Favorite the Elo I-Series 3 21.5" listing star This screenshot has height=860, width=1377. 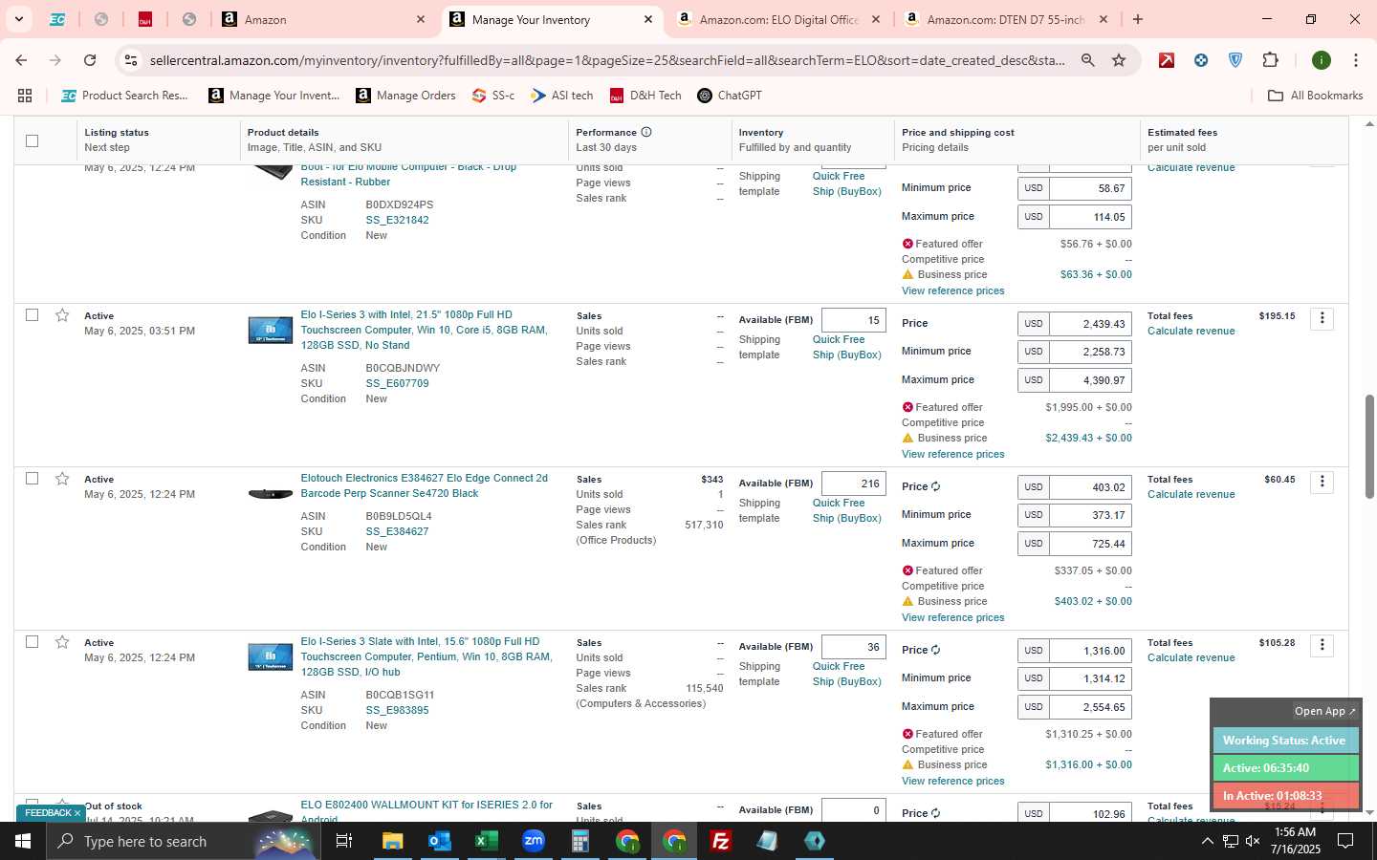coord(62,315)
